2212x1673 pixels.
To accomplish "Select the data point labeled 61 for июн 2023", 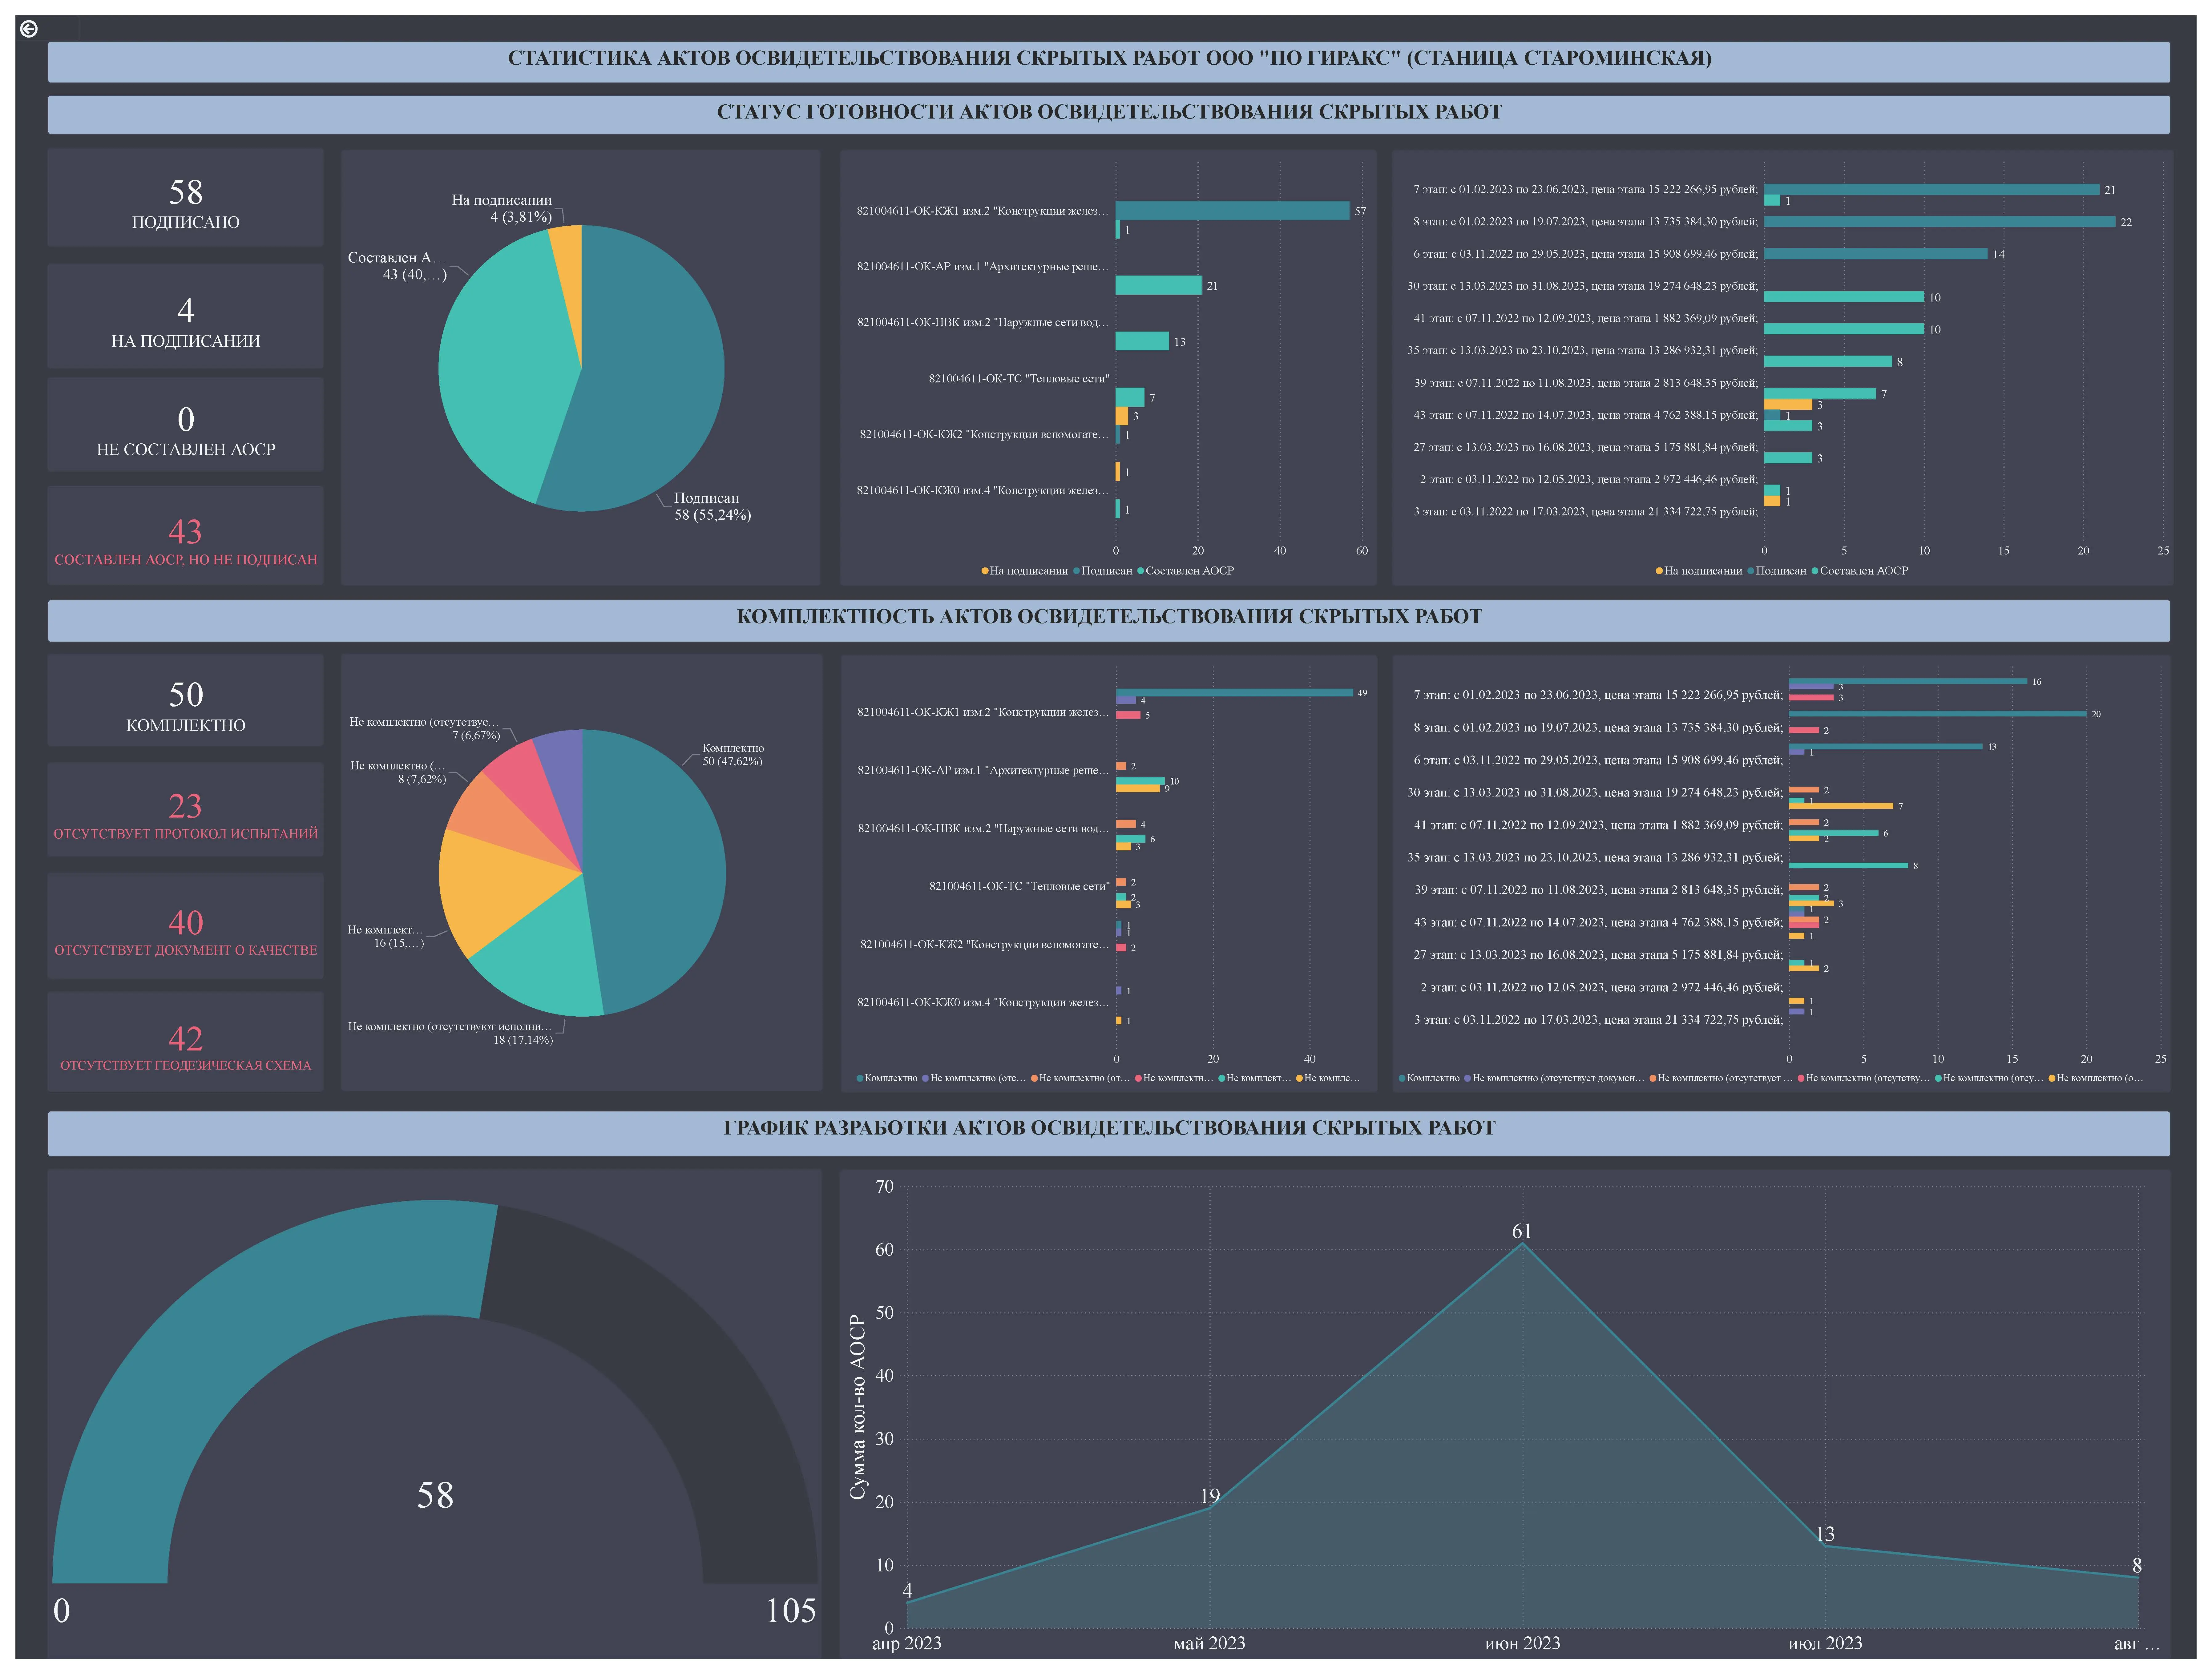I will [1522, 1243].
